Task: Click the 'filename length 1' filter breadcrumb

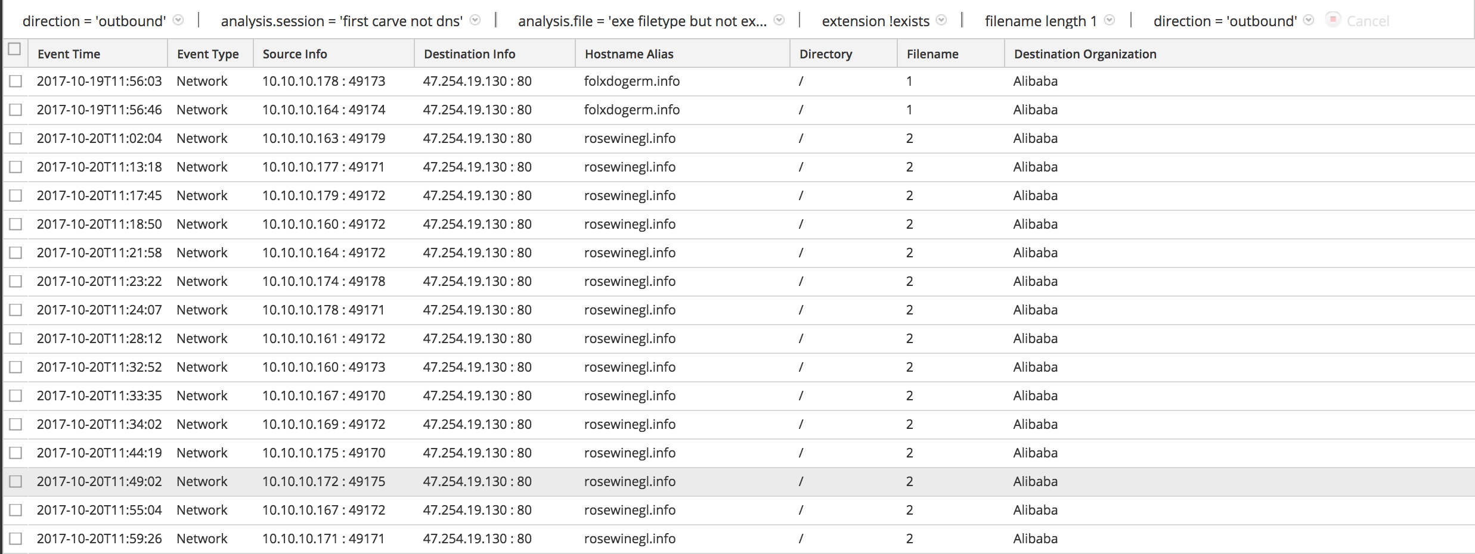Action: coord(1040,21)
